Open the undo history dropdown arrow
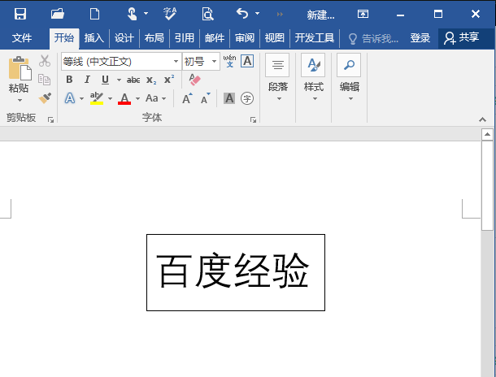This screenshot has height=377, width=496. point(257,14)
